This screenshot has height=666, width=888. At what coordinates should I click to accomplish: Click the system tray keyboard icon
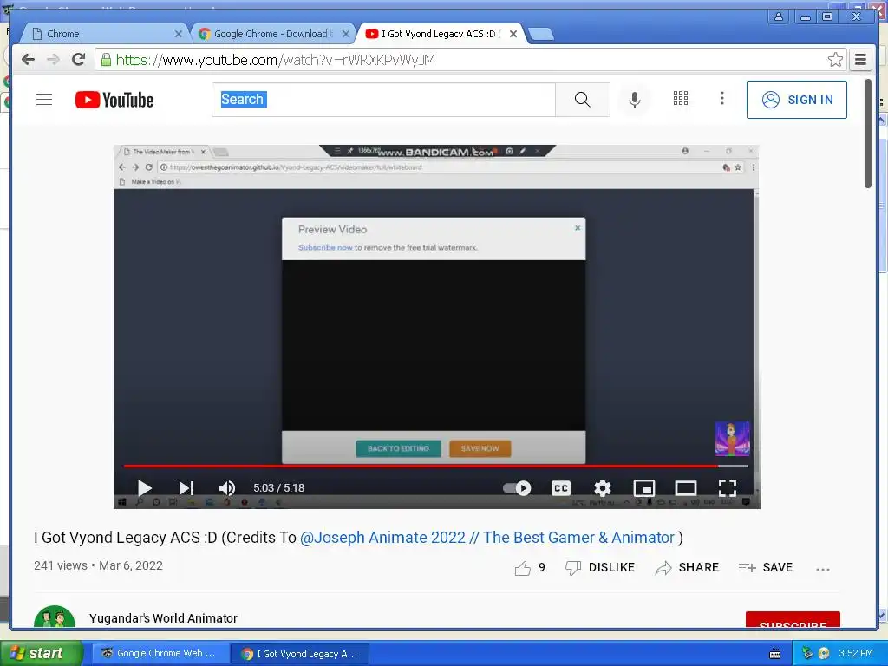click(775, 654)
